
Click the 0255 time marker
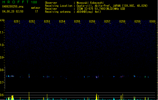[77, 21]
